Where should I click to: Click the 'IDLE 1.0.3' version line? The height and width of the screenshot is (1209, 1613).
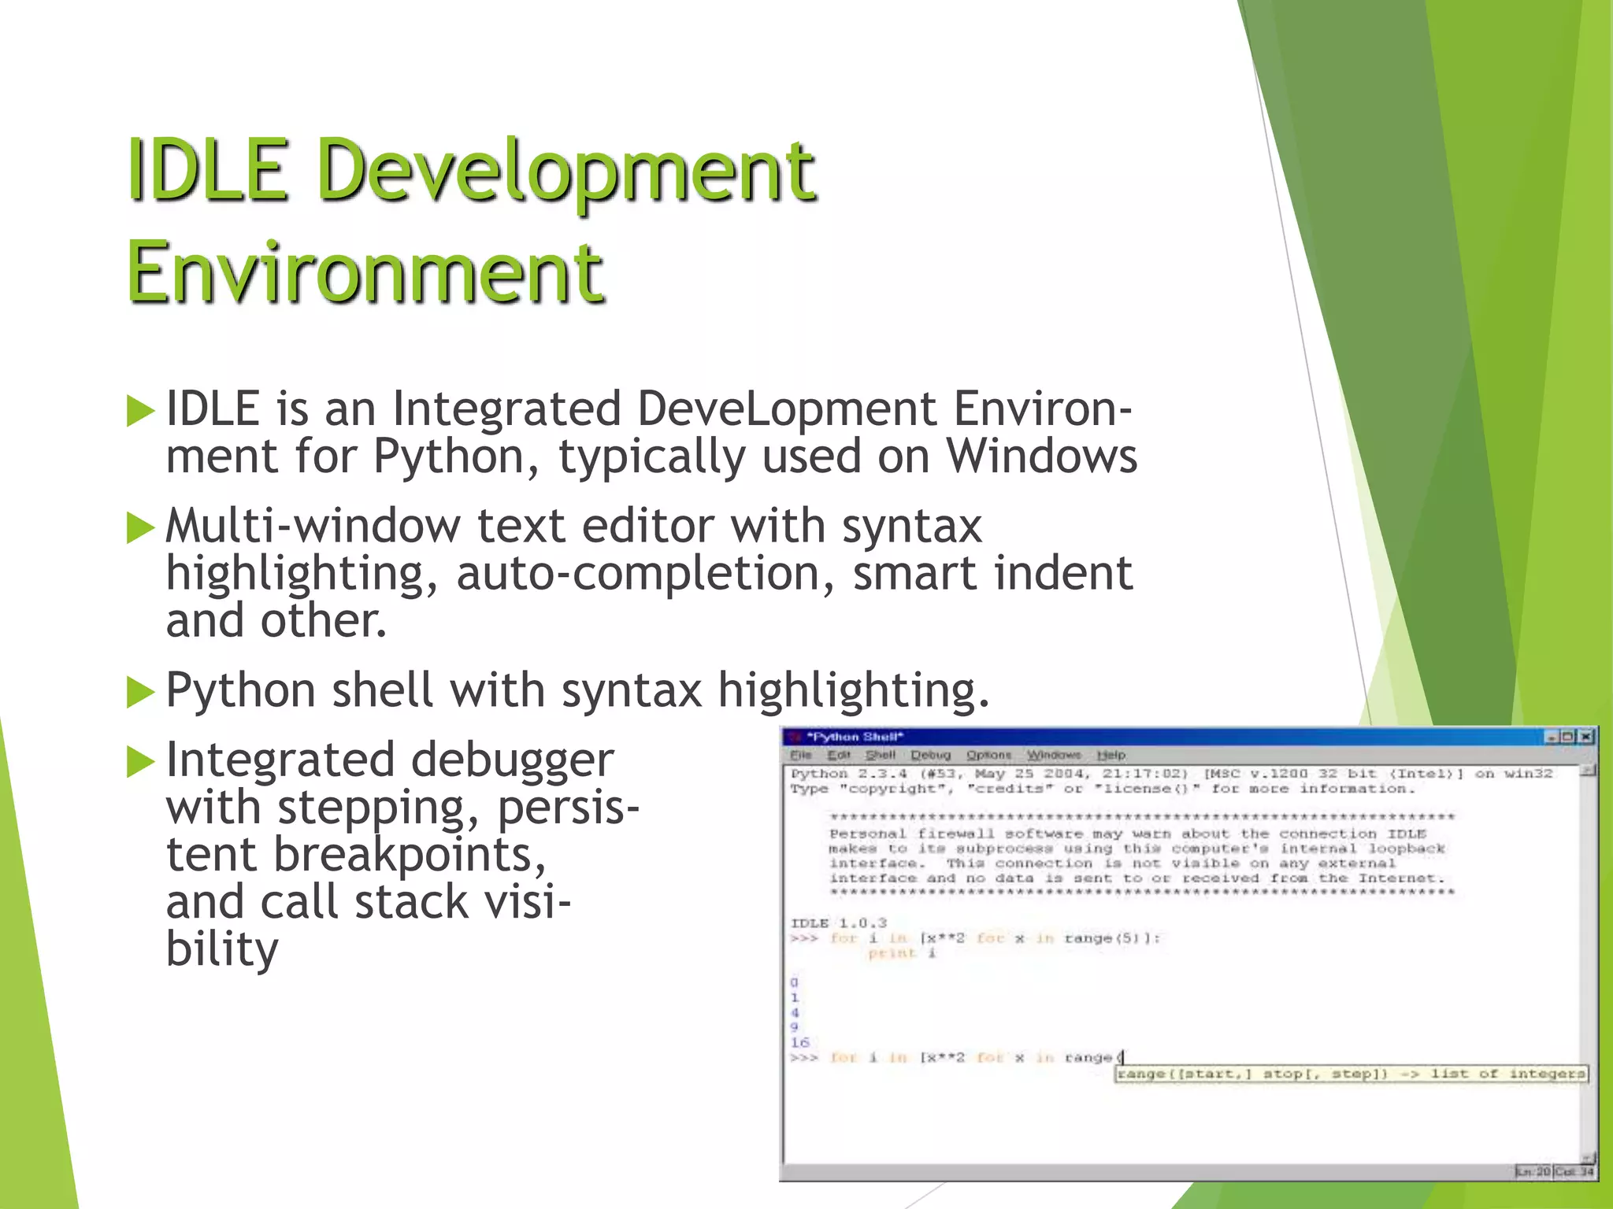839,922
